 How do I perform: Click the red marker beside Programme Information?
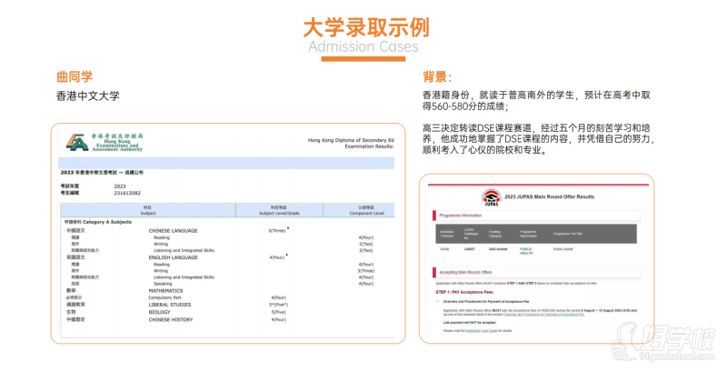click(433, 216)
